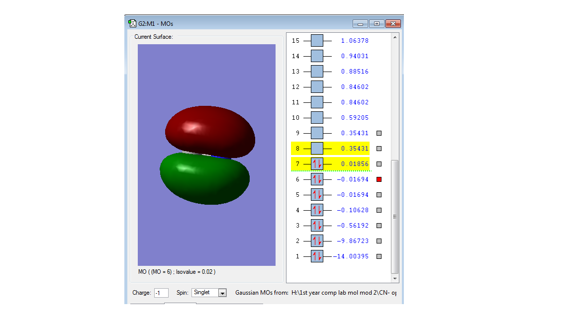Minimize the G2:M1 MOs window

click(360, 24)
